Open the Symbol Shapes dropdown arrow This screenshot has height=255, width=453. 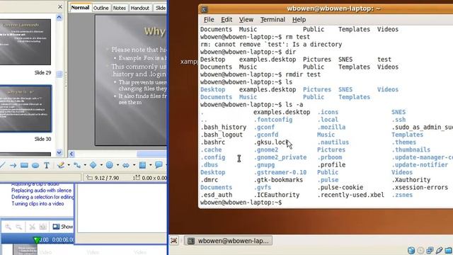pos(117,165)
